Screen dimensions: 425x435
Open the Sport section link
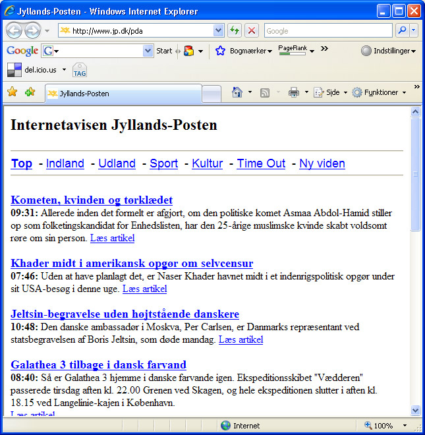[163, 163]
